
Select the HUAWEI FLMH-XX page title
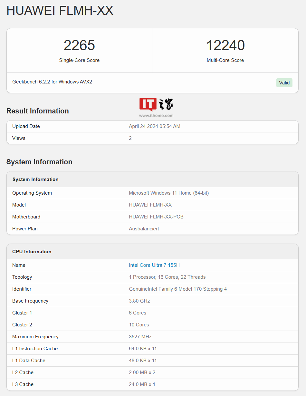[60, 11]
